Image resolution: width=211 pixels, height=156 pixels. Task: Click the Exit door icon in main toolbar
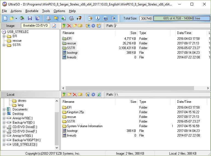[x=113, y=18]
